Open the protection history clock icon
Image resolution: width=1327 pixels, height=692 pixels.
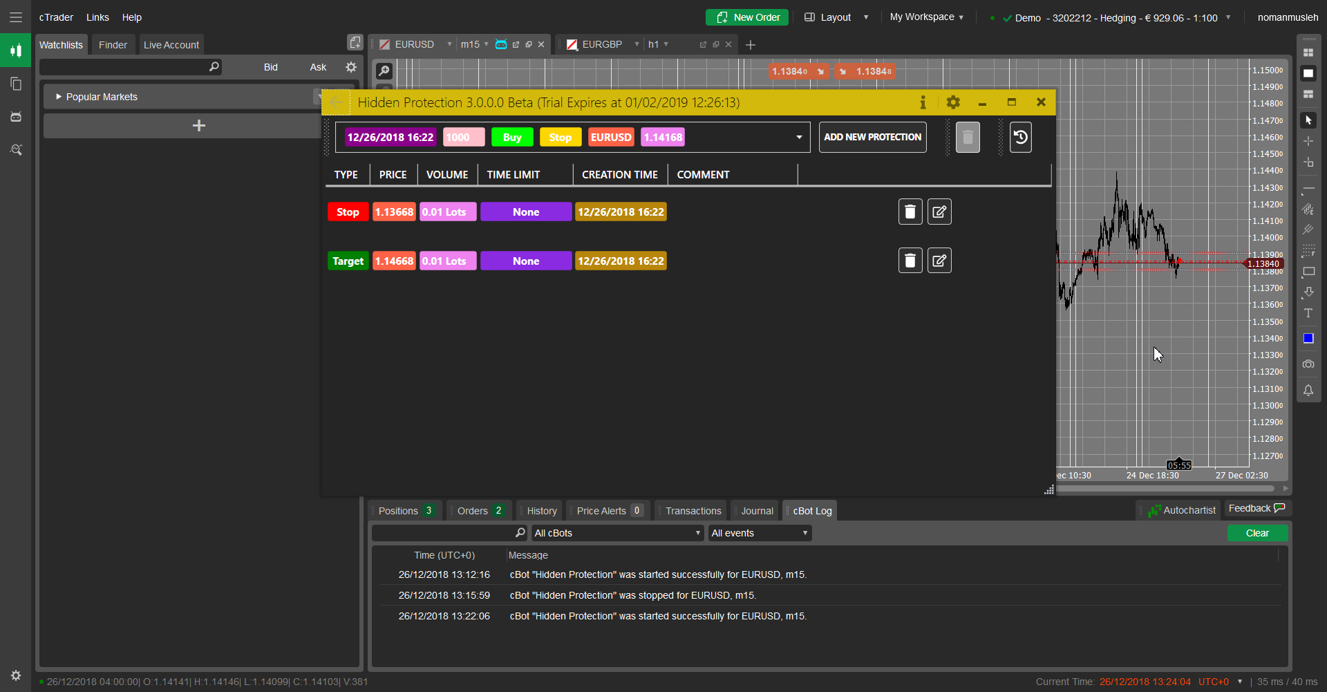point(1020,137)
